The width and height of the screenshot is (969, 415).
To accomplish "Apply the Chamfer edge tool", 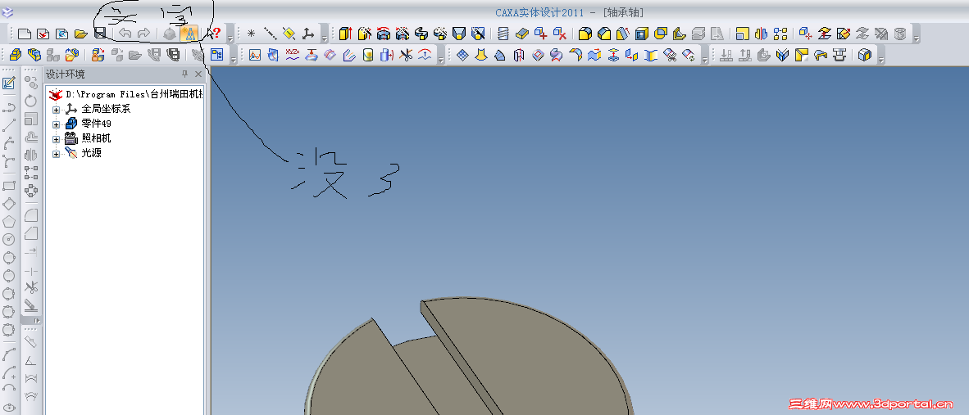I will 604,34.
